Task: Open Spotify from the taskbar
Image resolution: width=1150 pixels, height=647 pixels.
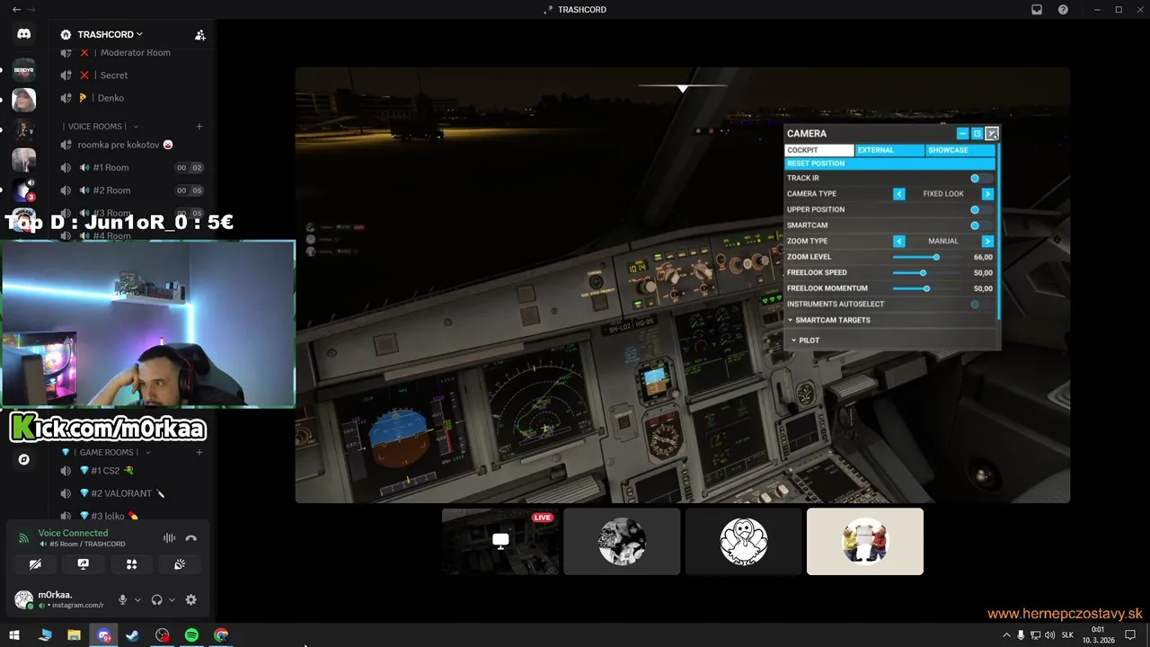Action: (x=191, y=635)
